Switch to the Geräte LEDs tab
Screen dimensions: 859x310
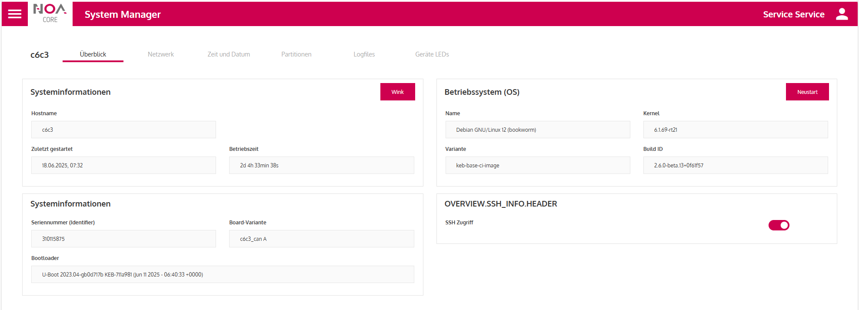click(432, 54)
